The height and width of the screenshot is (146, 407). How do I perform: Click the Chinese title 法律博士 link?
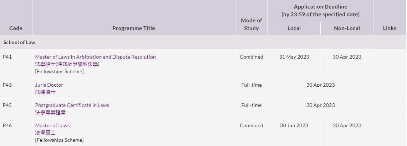coord(45,92)
